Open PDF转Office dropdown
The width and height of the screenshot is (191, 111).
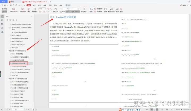14,10
